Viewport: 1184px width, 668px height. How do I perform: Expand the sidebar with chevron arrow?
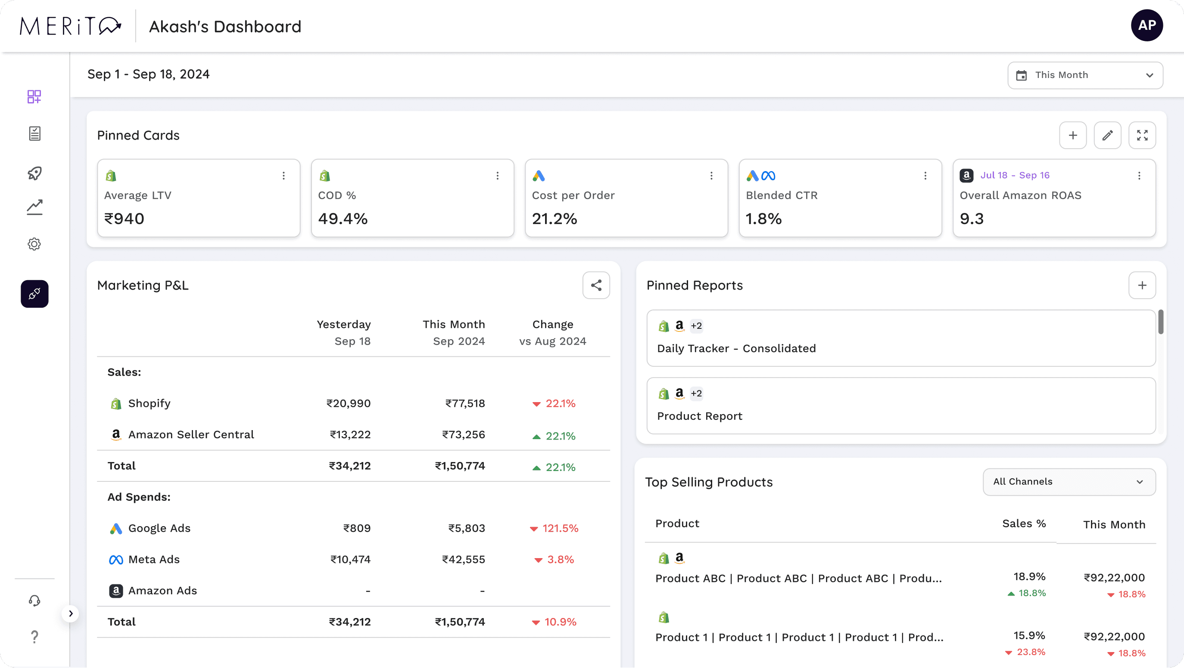point(70,614)
